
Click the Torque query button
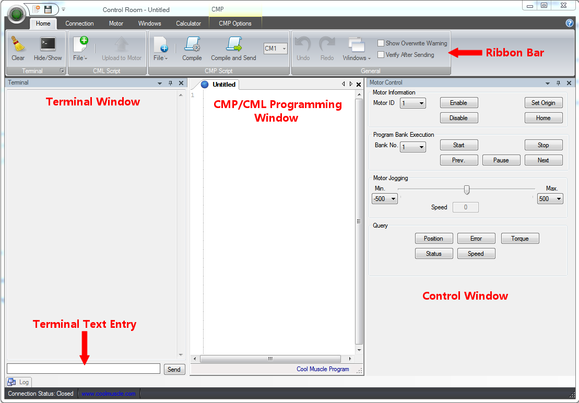(520, 239)
